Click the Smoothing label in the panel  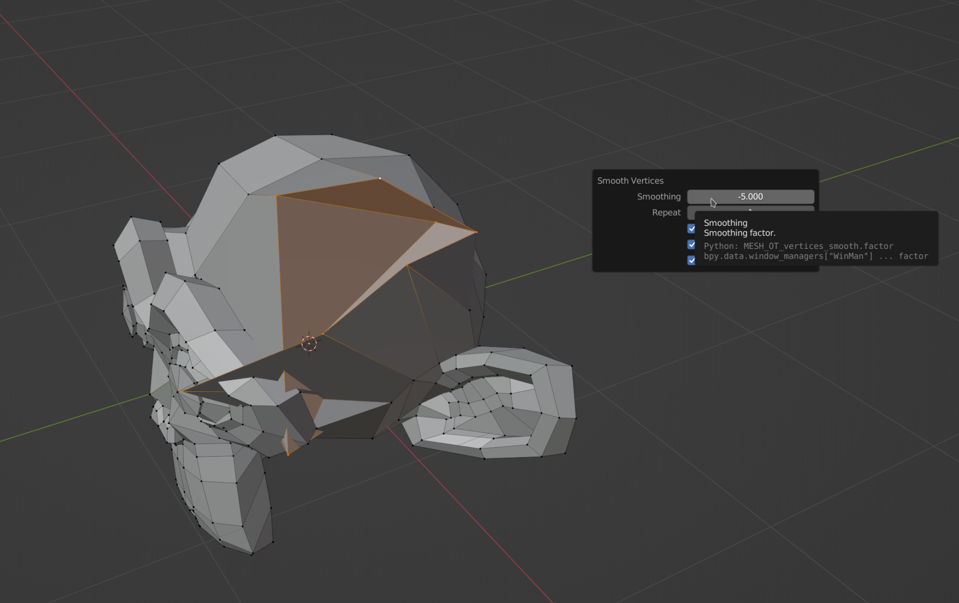pyautogui.click(x=658, y=196)
